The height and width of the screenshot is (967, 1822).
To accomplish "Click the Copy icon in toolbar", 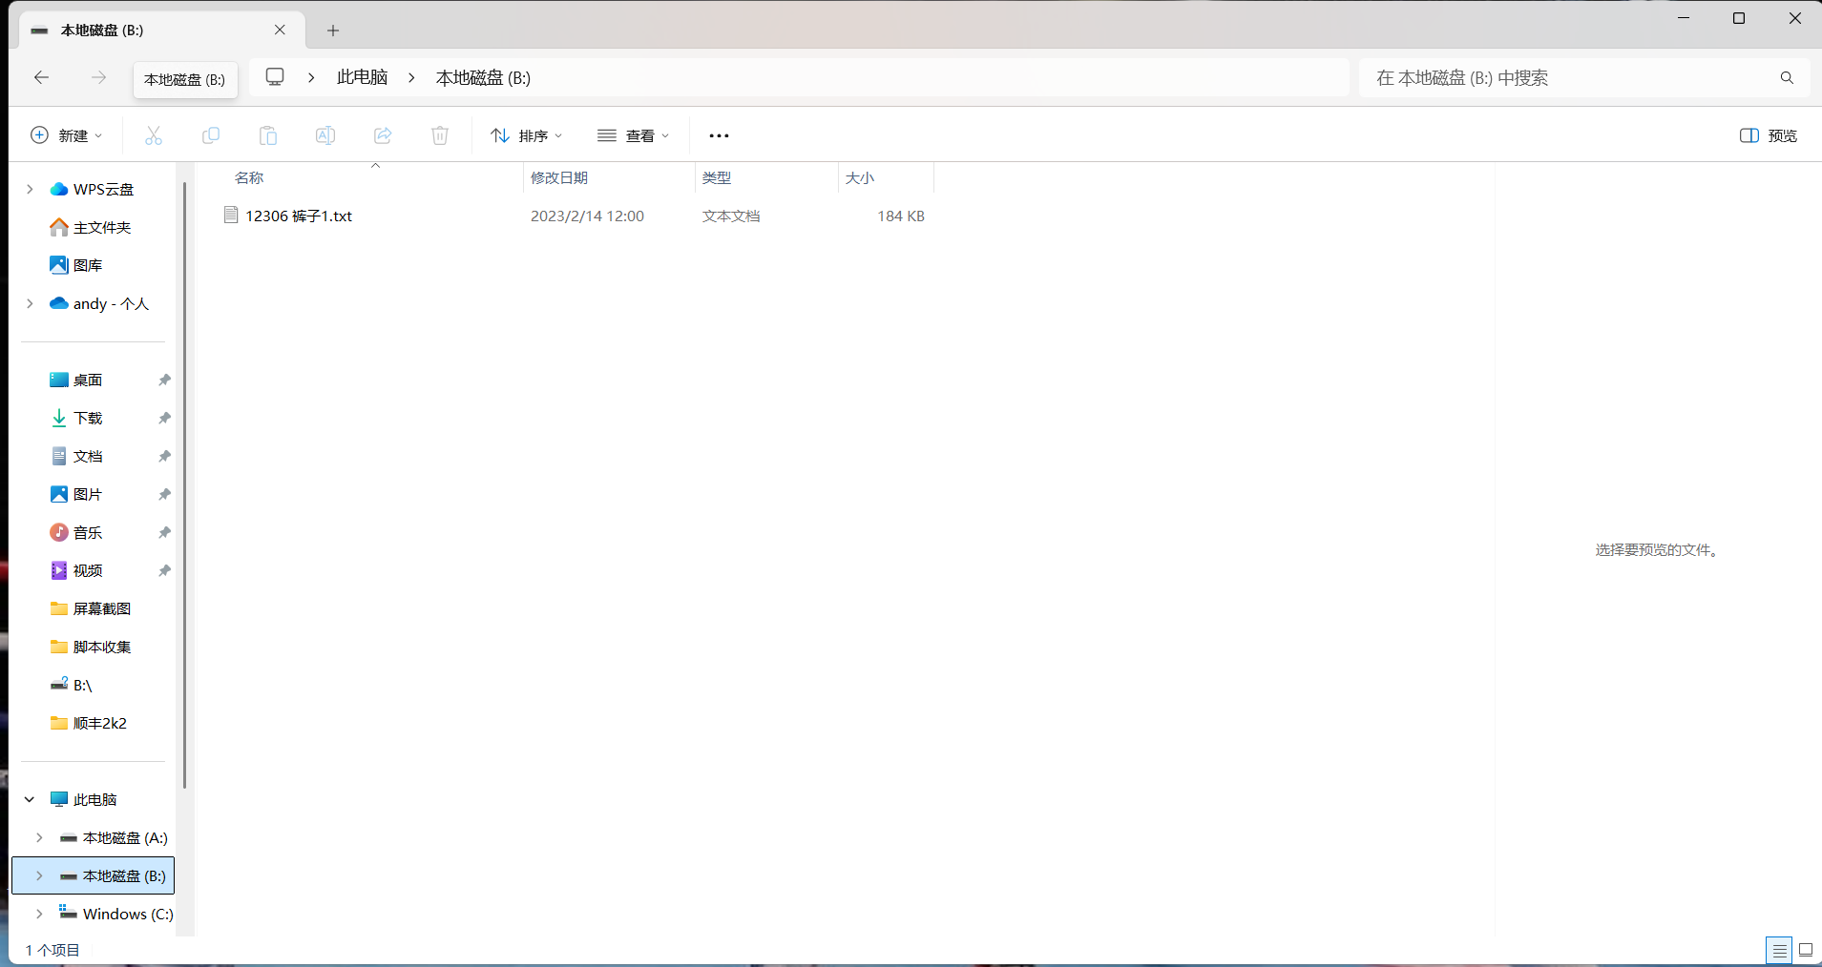I will (211, 135).
